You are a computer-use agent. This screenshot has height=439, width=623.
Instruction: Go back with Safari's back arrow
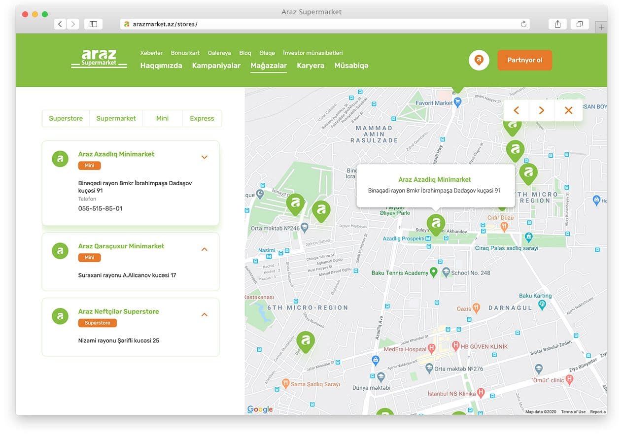(x=60, y=24)
